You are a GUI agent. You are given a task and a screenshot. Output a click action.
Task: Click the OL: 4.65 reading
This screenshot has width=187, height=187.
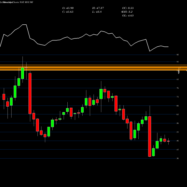pos(128,16)
